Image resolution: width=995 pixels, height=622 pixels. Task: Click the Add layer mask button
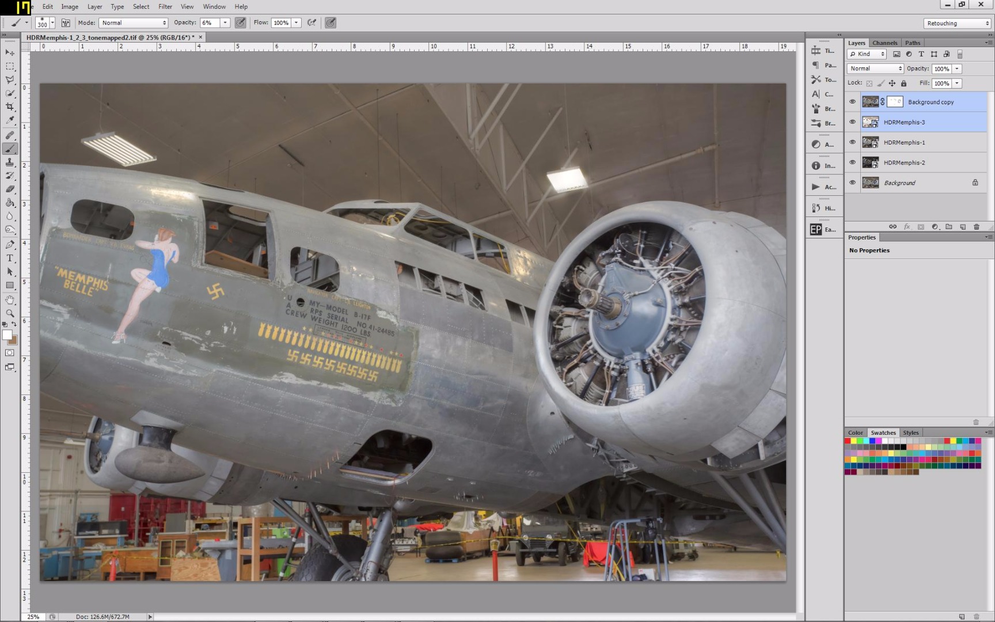click(921, 227)
